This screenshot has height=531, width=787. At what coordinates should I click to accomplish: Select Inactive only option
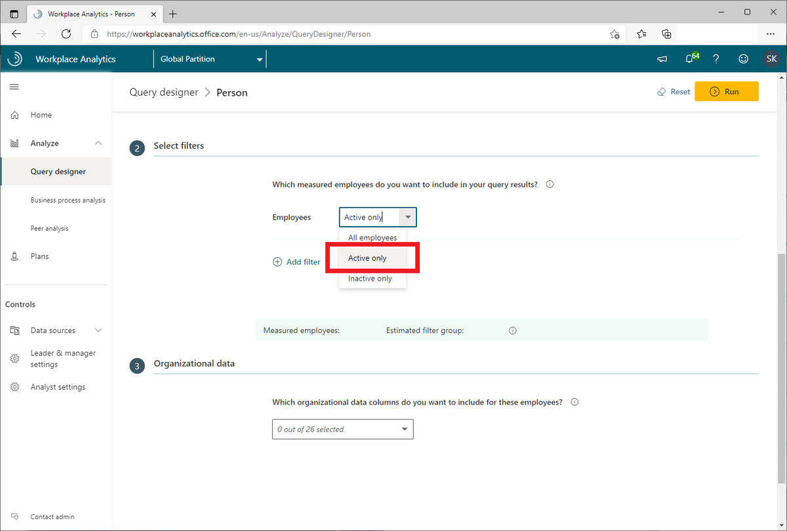pos(373,279)
